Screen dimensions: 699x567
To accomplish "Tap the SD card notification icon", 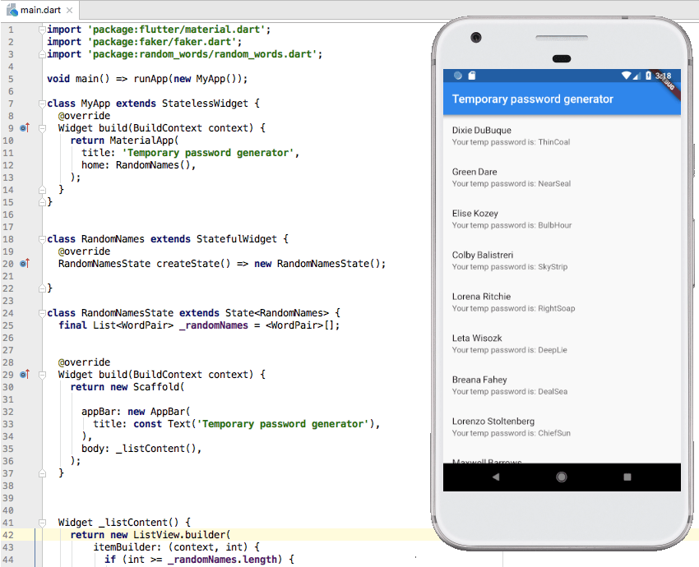I will click(x=472, y=76).
